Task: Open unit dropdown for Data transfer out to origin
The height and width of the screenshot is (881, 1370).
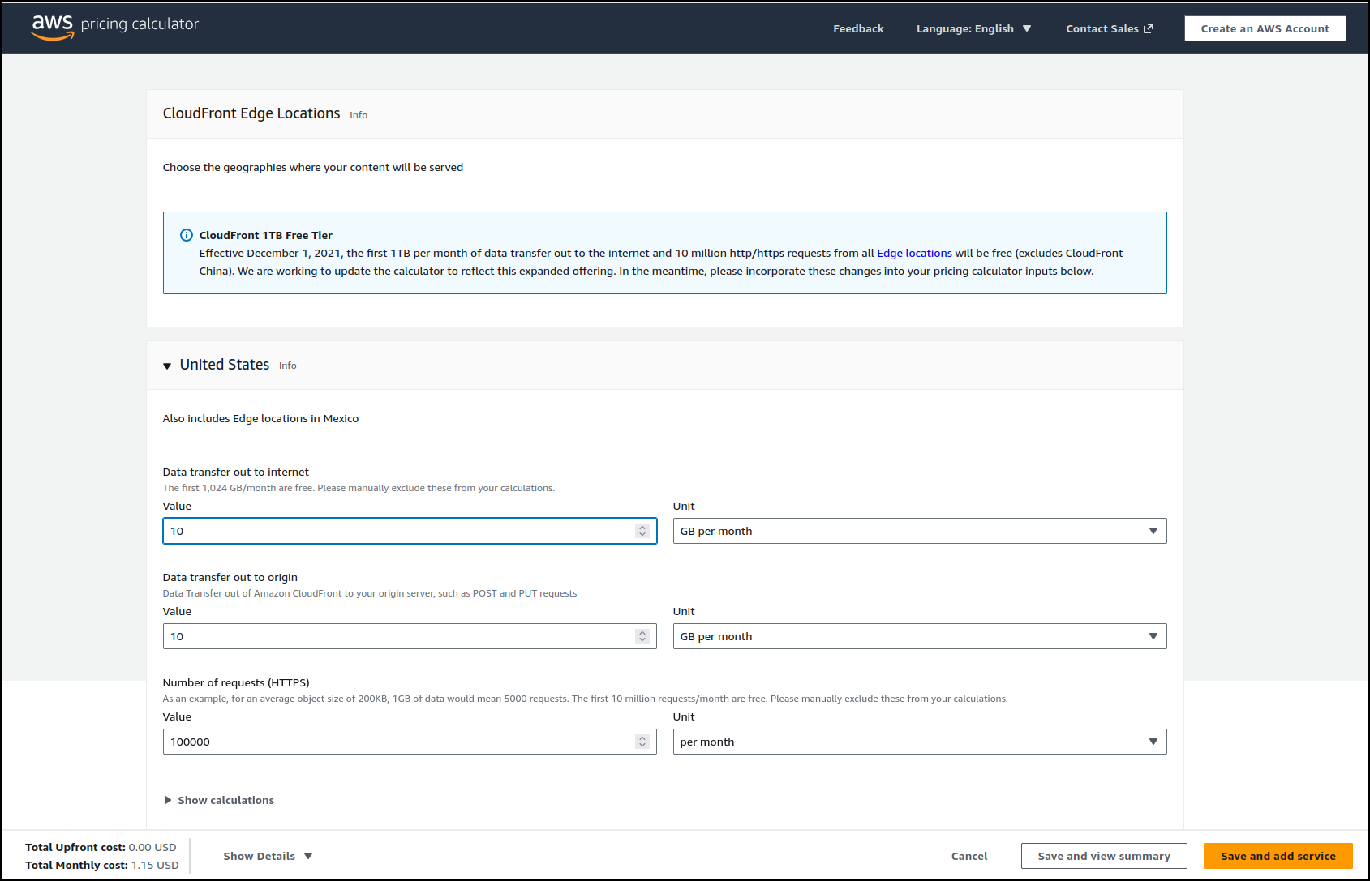Action: (919, 636)
